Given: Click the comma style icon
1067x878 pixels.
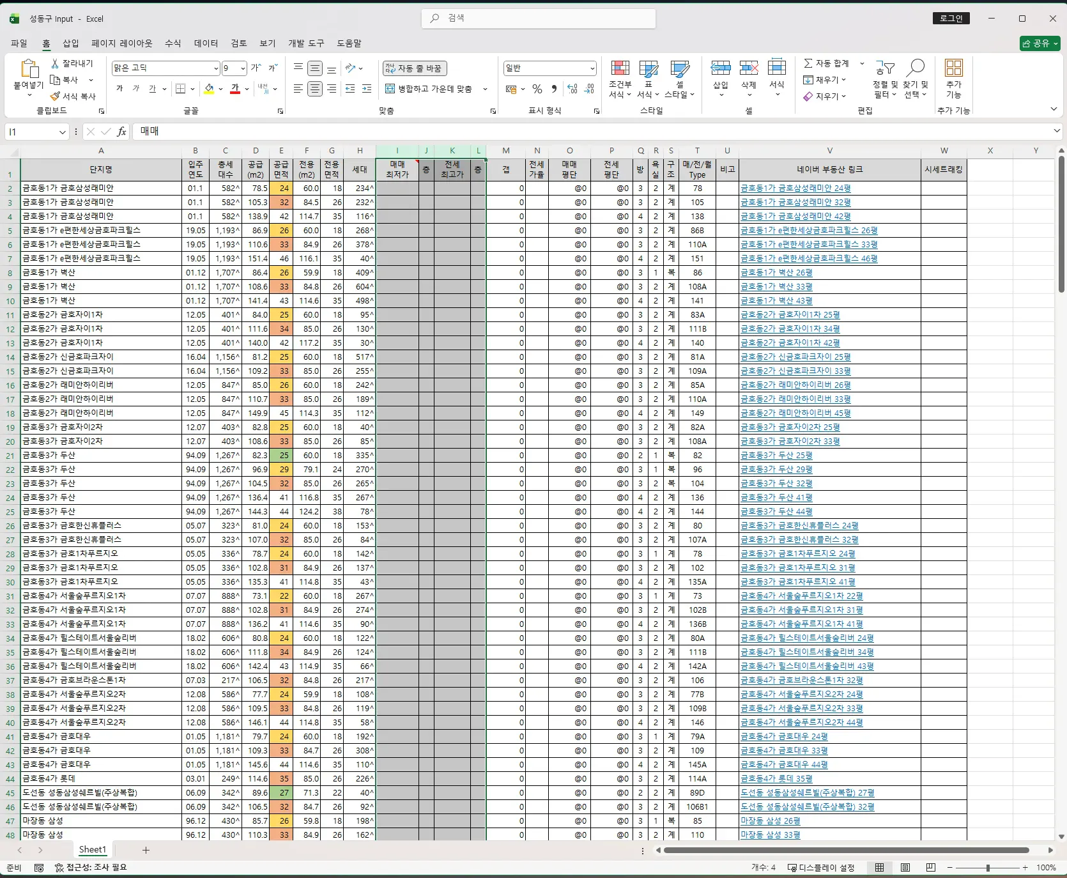Looking at the screenshot, I should coord(554,89).
